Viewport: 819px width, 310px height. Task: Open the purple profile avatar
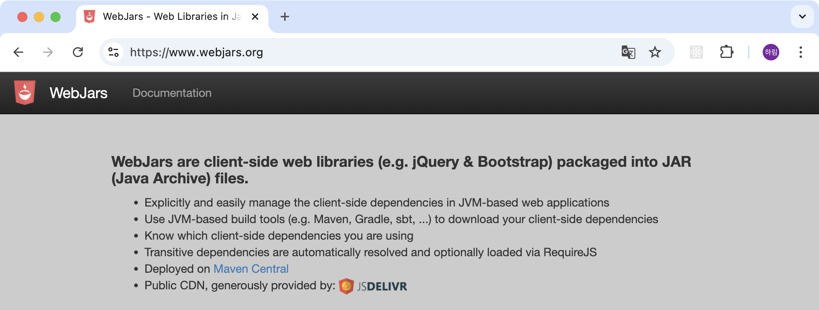click(771, 52)
